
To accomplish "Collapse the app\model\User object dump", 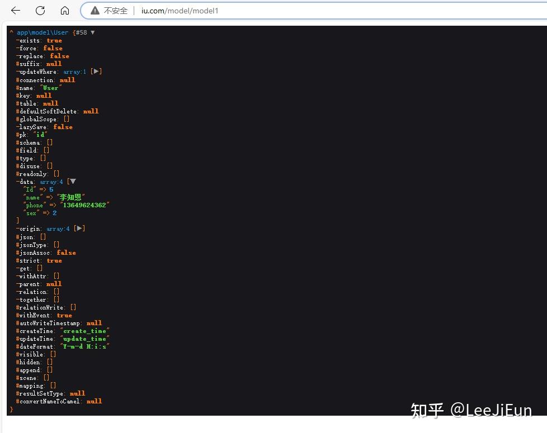I will click(93, 32).
